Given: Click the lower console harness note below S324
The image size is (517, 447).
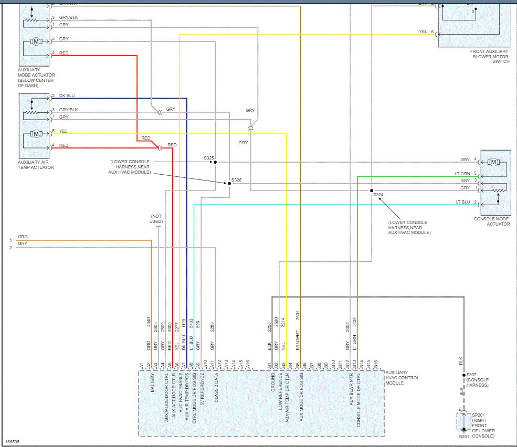Looking at the screenshot, I should tap(409, 228).
